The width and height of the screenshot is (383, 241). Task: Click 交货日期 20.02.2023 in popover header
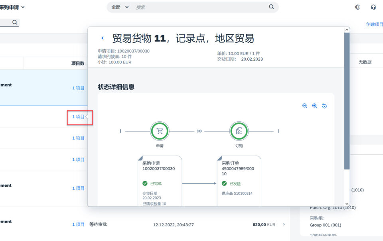(240, 59)
